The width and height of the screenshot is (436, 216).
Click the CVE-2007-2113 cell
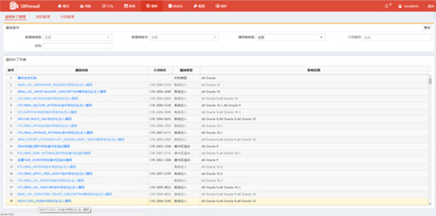click(x=160, y=133)
